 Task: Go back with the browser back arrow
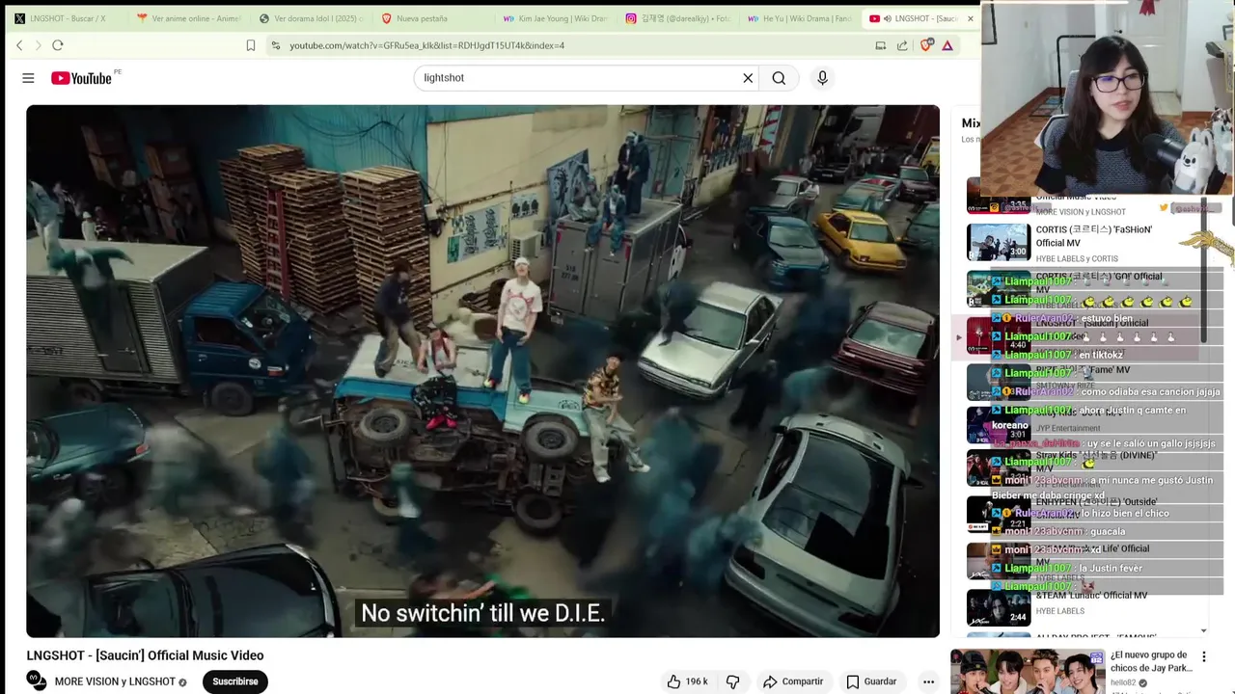[19, 45]
